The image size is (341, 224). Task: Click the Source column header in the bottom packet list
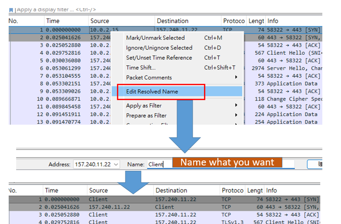98,191
